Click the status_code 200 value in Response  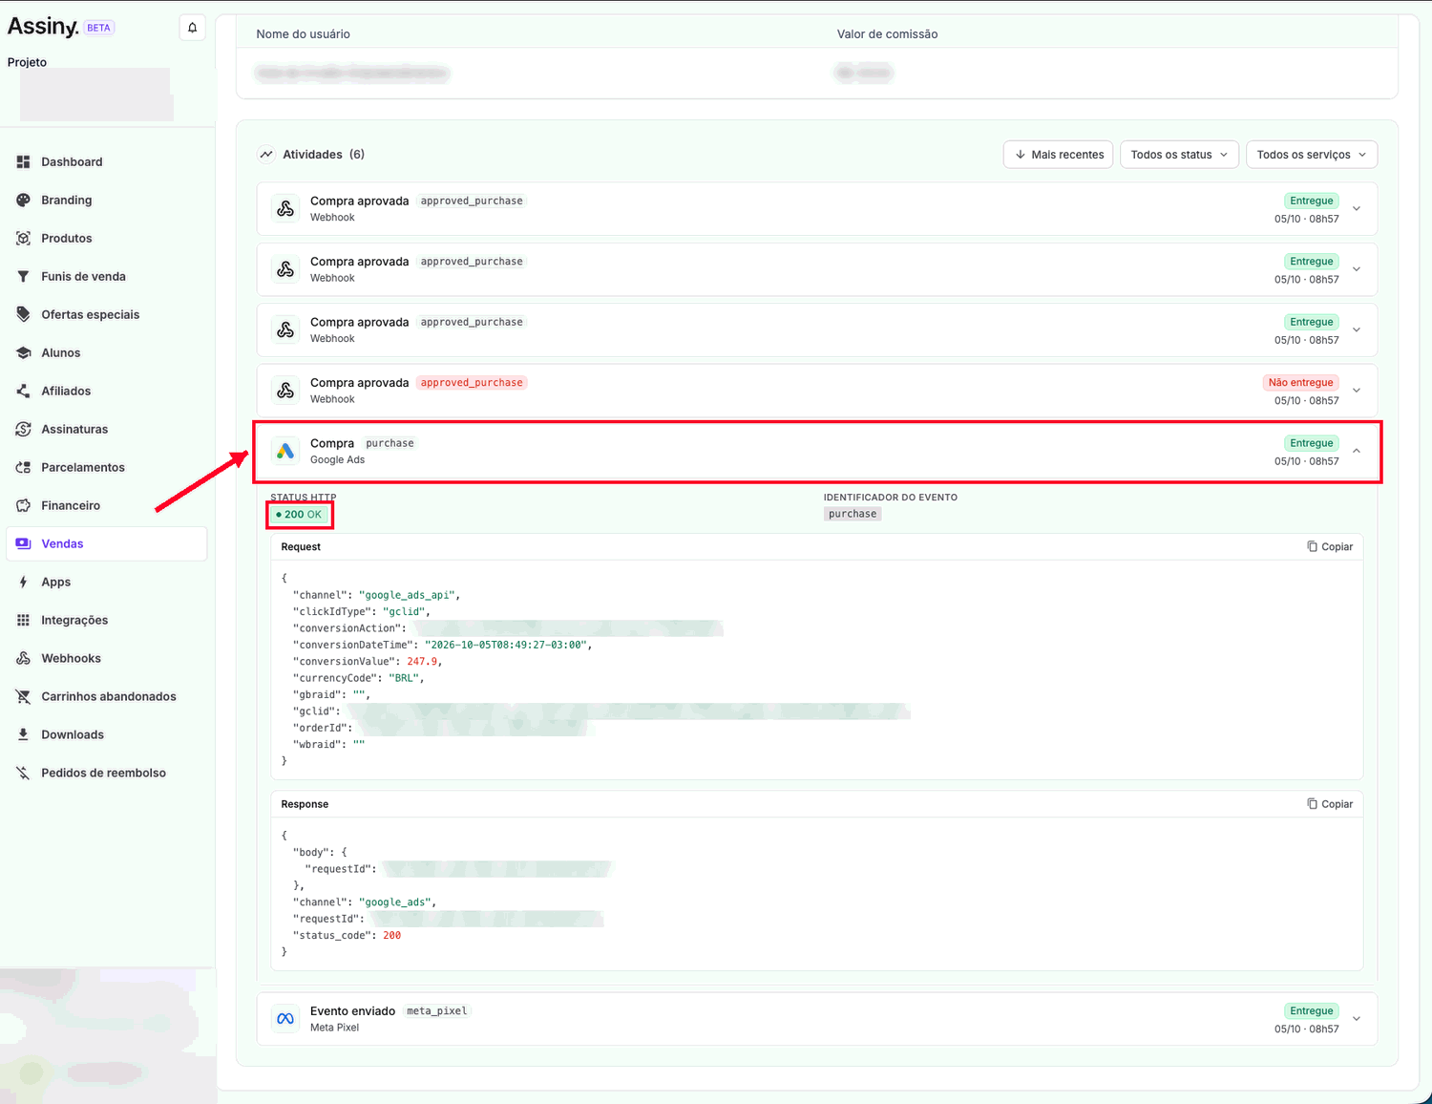391,936
